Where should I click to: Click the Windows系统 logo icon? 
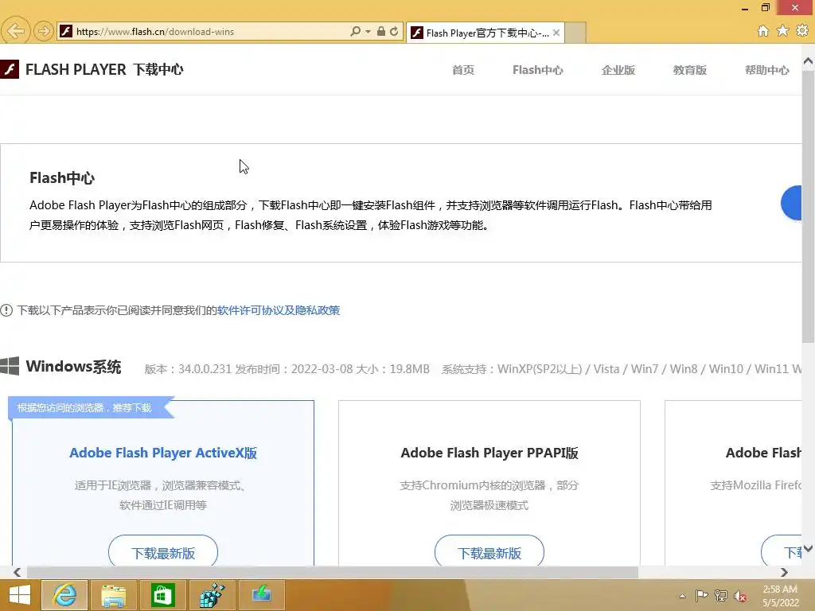[x=10, y=366]
